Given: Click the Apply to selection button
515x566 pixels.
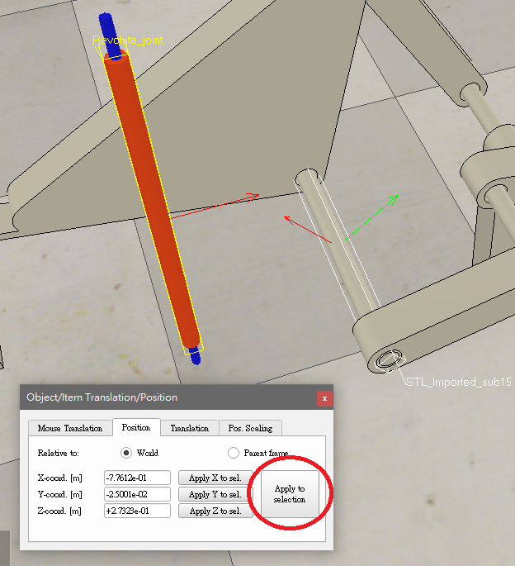Looking at the screenshot, I should coord(289,494).
